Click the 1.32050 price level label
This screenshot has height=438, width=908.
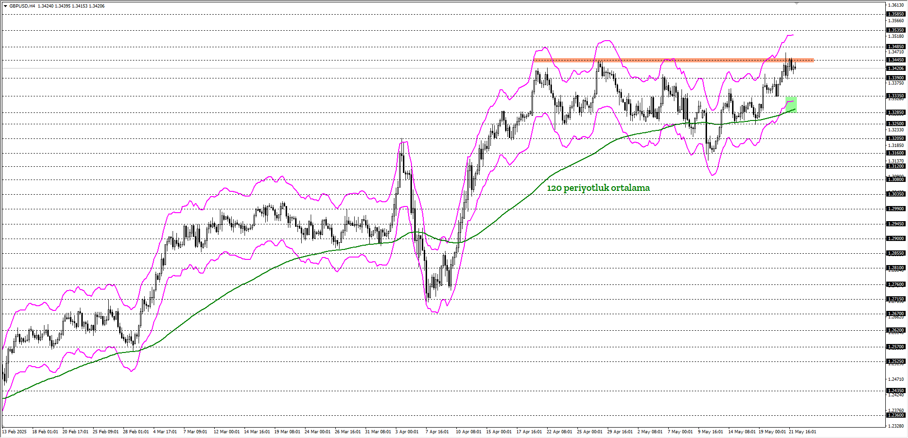click(896, 138)
